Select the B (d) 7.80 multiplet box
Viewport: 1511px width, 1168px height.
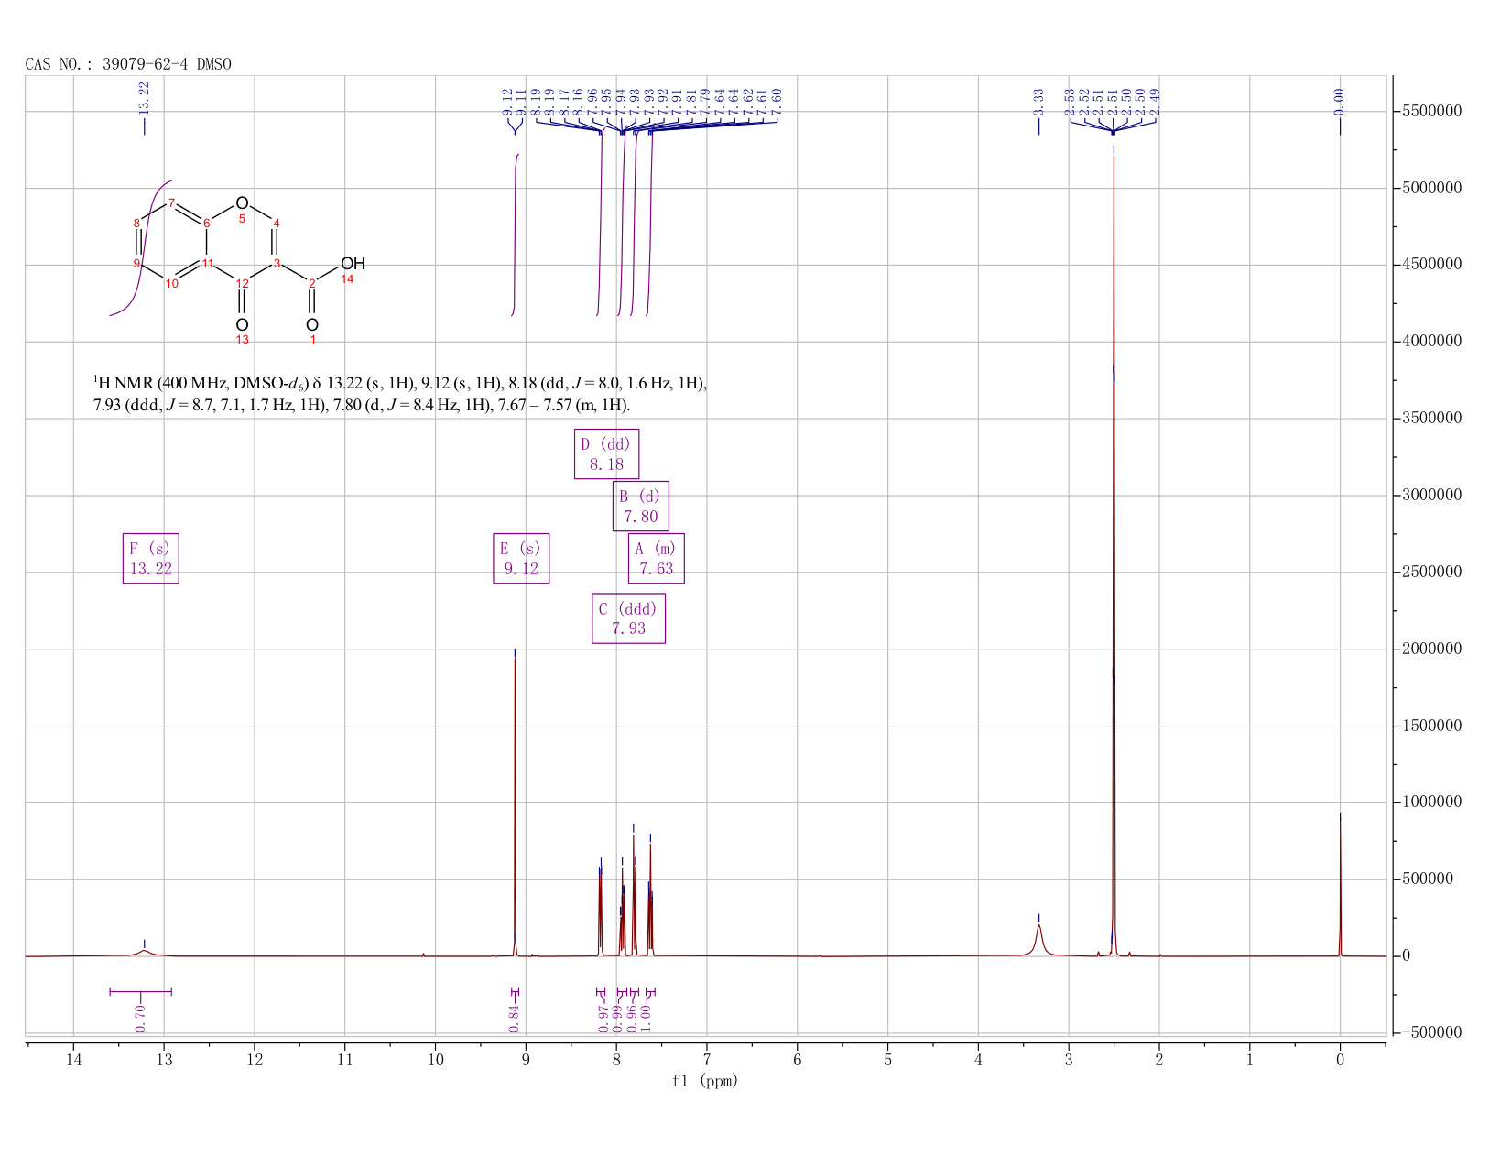coord(640,506)
